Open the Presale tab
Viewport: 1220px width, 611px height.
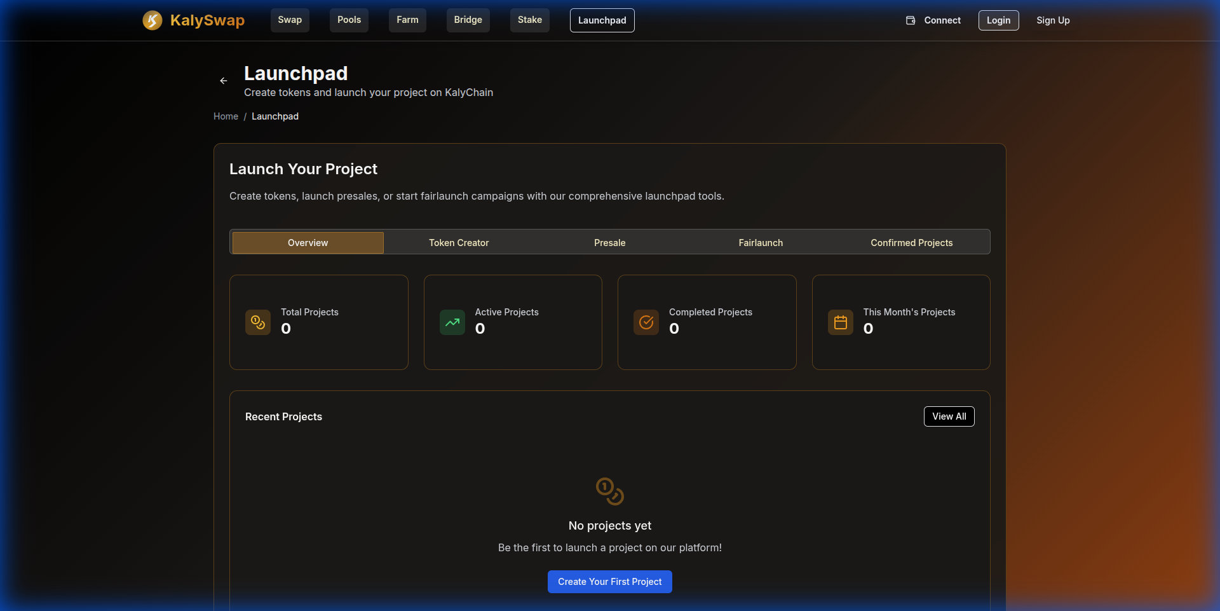(609, 242)
